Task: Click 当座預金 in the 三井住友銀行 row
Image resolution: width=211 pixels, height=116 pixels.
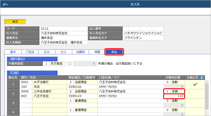Action: click(85, 91)
